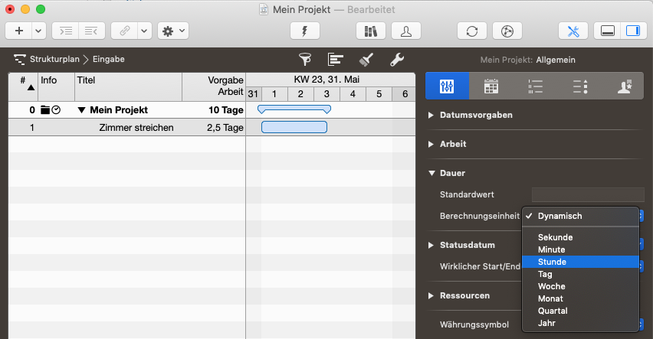Select Stunde from the dropdown list
The height and width of the screenshot is (339, 653).
coord(552,262)
